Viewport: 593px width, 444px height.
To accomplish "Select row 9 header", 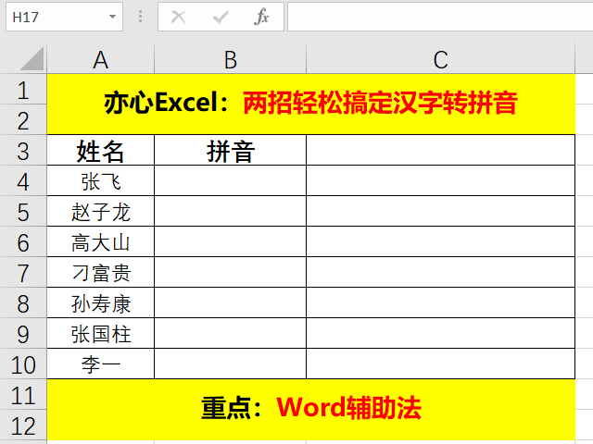I will coord(23,334).
